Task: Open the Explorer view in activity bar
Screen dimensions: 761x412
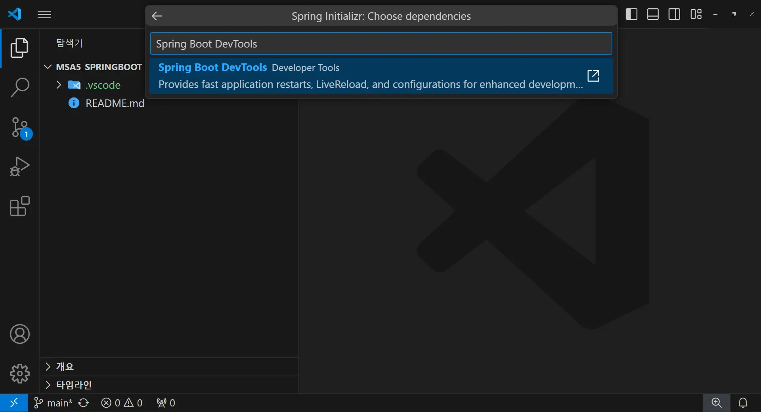Action: pyautogui.click(x=19, y=48)
